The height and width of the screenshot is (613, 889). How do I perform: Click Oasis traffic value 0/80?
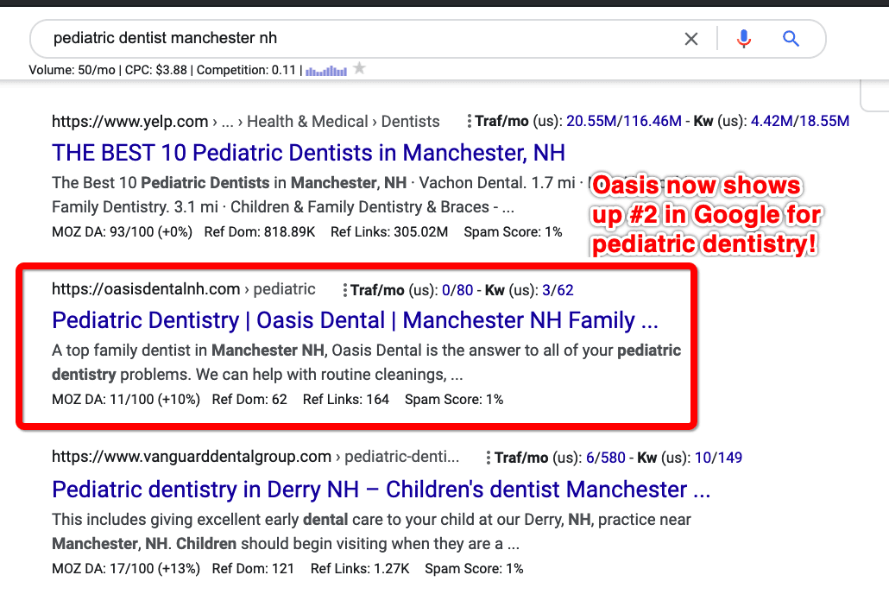[457, 290]
